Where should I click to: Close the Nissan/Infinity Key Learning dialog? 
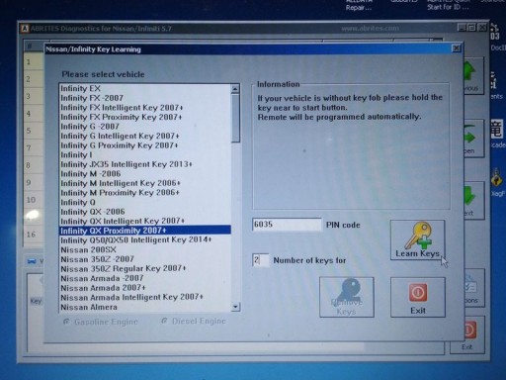click(x=457, y=48)
